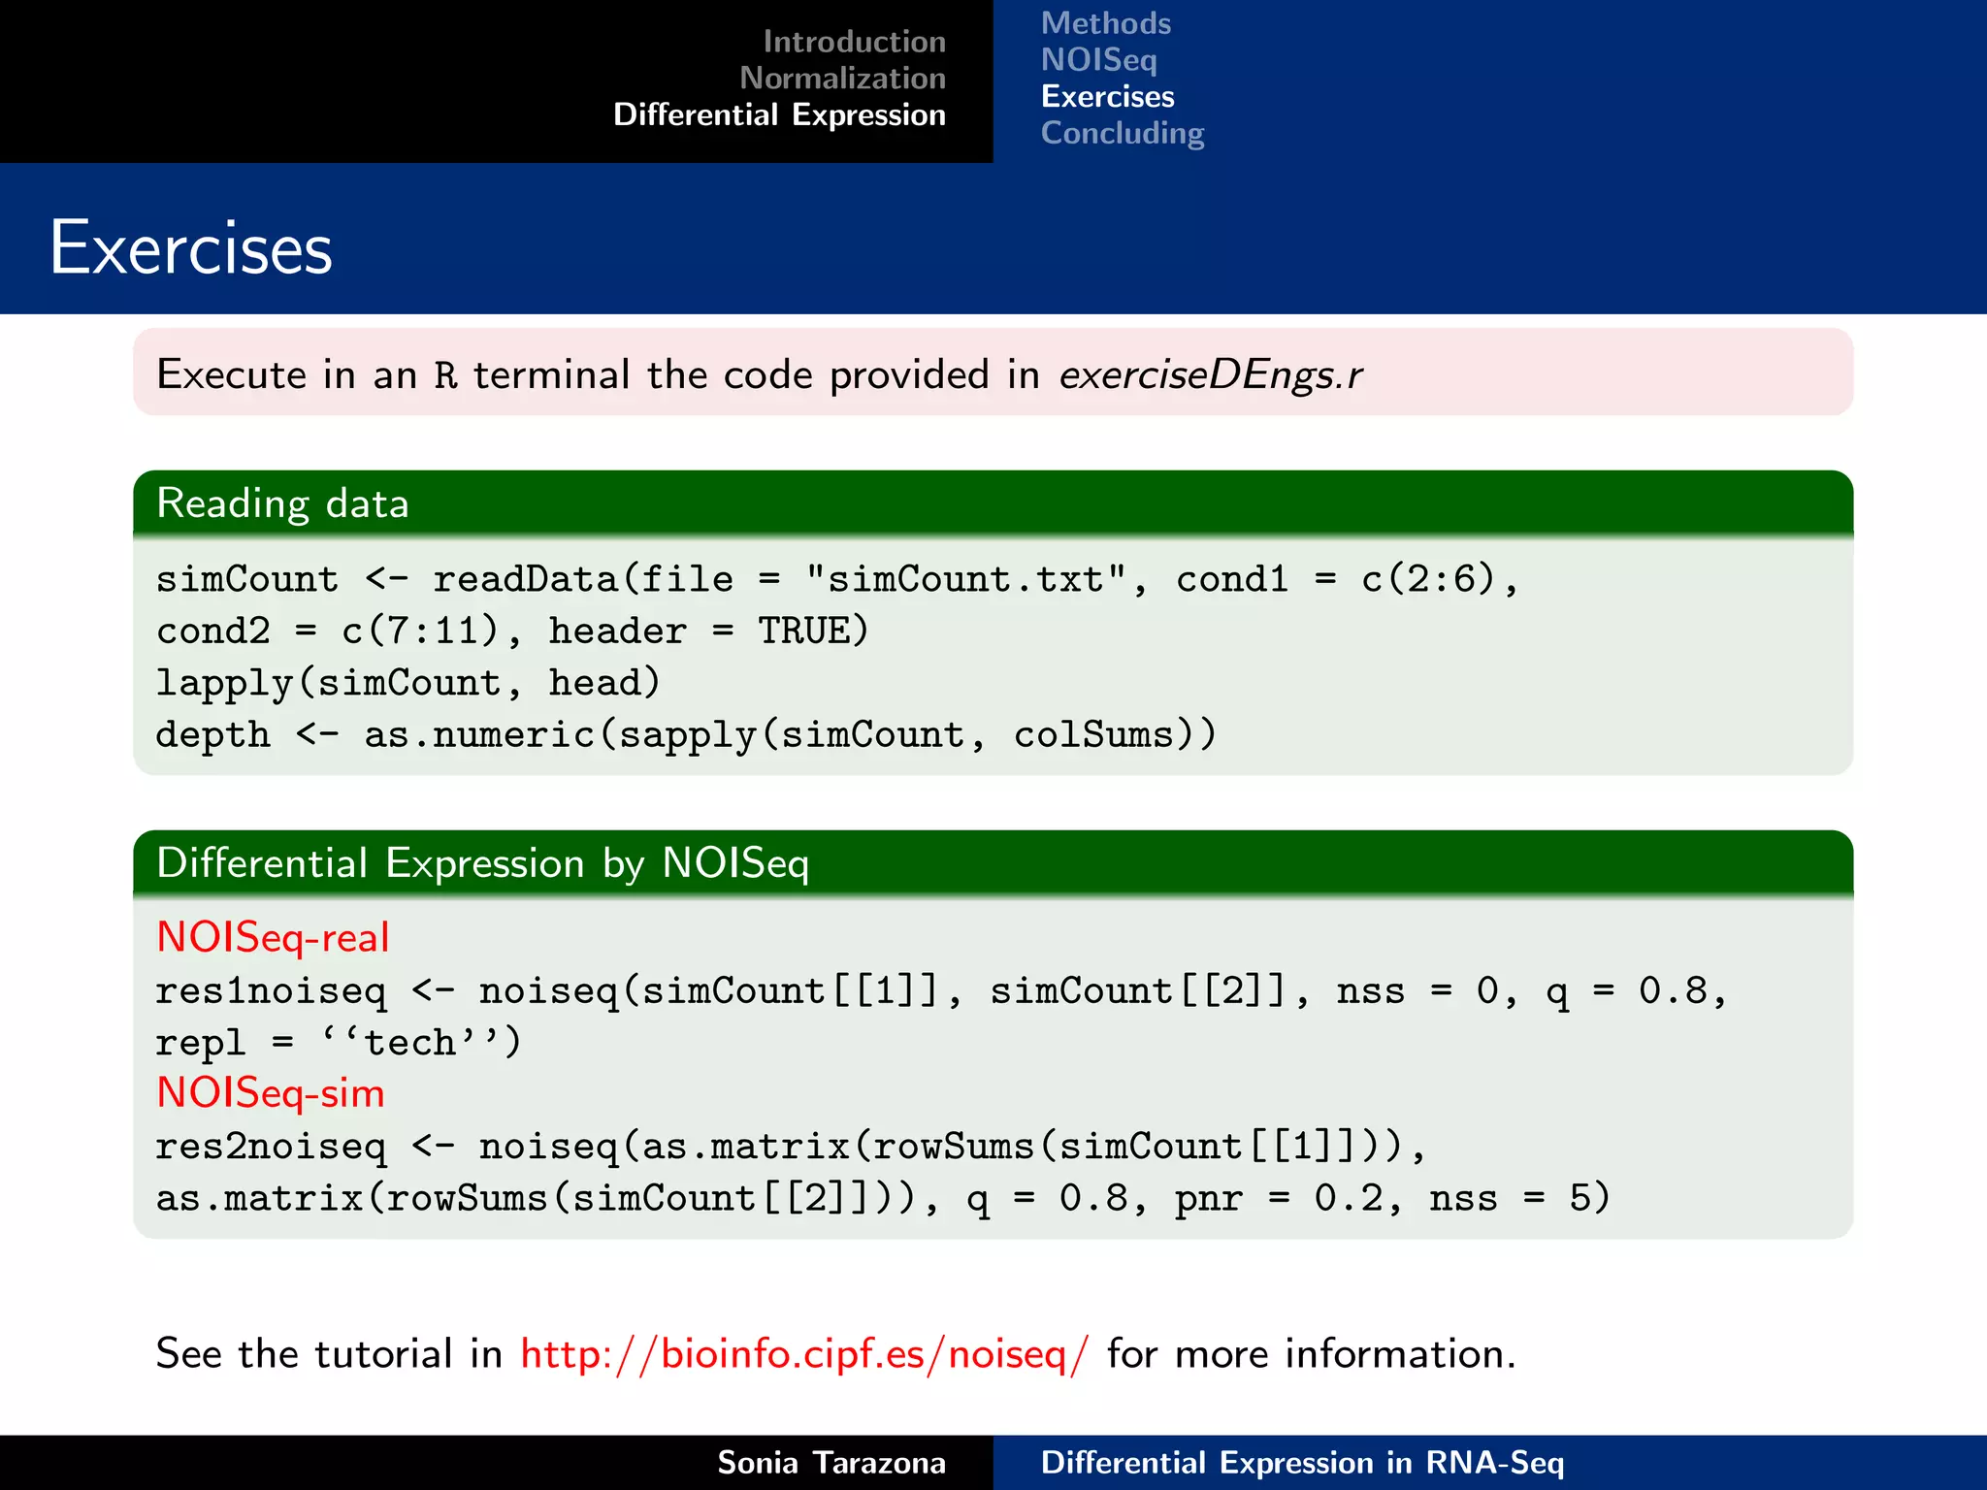The height and width of the screenshot is (1490, 1987).
Task: Click author name Sonia Tarazona in footer
Action: [831, 1463]
